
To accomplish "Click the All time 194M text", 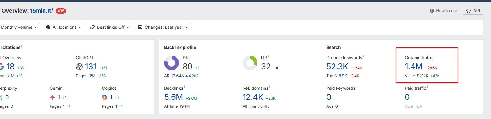I will point(177,106).
